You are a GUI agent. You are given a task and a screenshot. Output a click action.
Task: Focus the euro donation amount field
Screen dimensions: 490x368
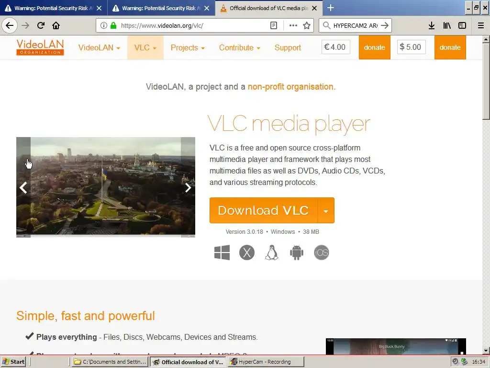tap(335, 47)
